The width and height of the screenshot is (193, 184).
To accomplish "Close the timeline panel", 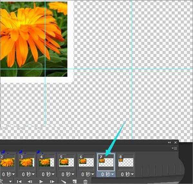I will (x=176, y=142).
